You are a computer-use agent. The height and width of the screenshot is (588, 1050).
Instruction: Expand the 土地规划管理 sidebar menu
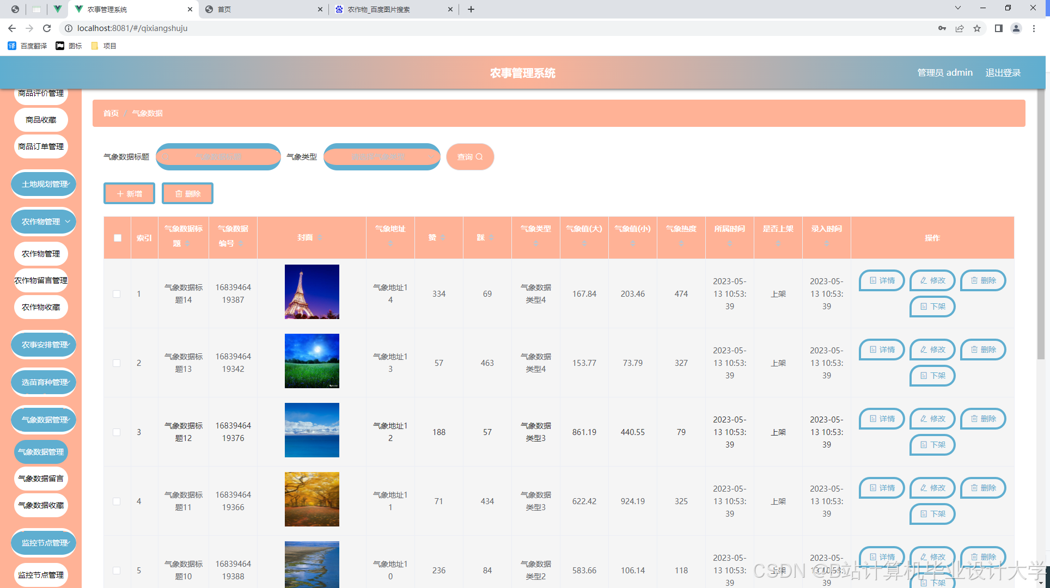tap(44, 184)
